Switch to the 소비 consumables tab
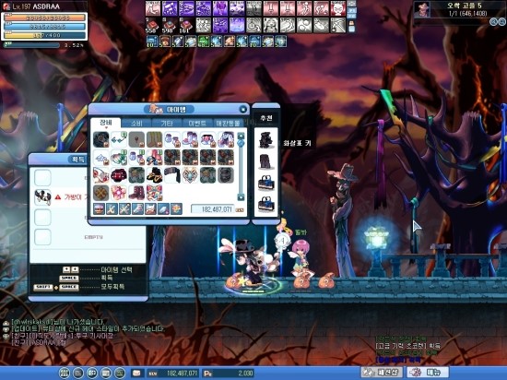Screen dimensions: 507x380 point(136,124)
